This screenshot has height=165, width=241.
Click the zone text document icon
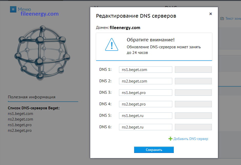[222, 19]
